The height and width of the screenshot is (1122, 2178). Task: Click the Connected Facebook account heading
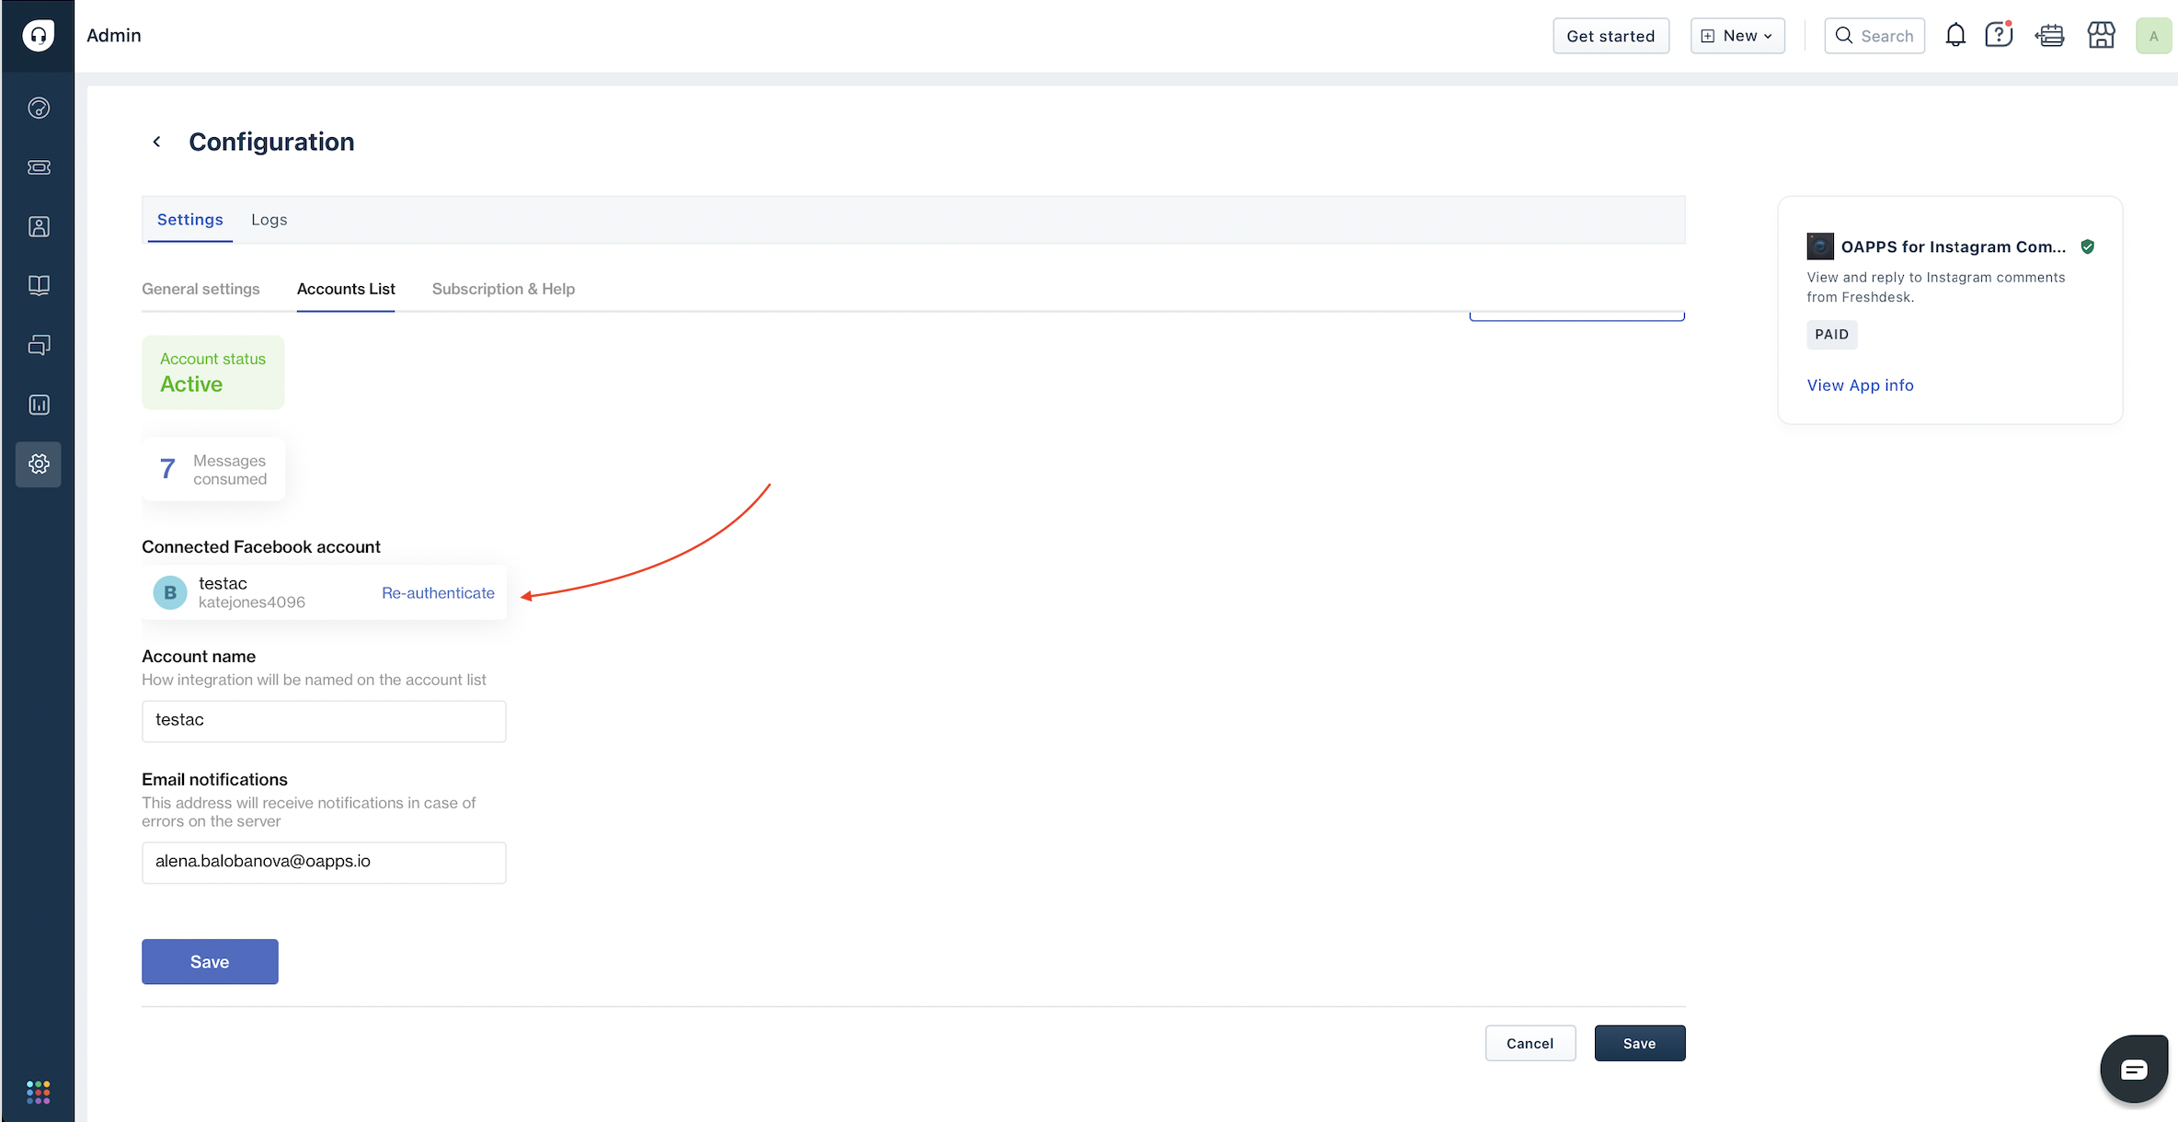click(x=261, y=547)
